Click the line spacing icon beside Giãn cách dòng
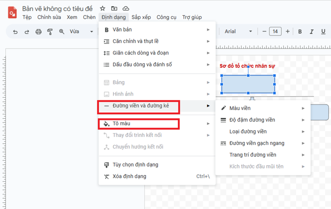Screen dimensions: 331x209 pyautogui.click(x=107, y=53)
